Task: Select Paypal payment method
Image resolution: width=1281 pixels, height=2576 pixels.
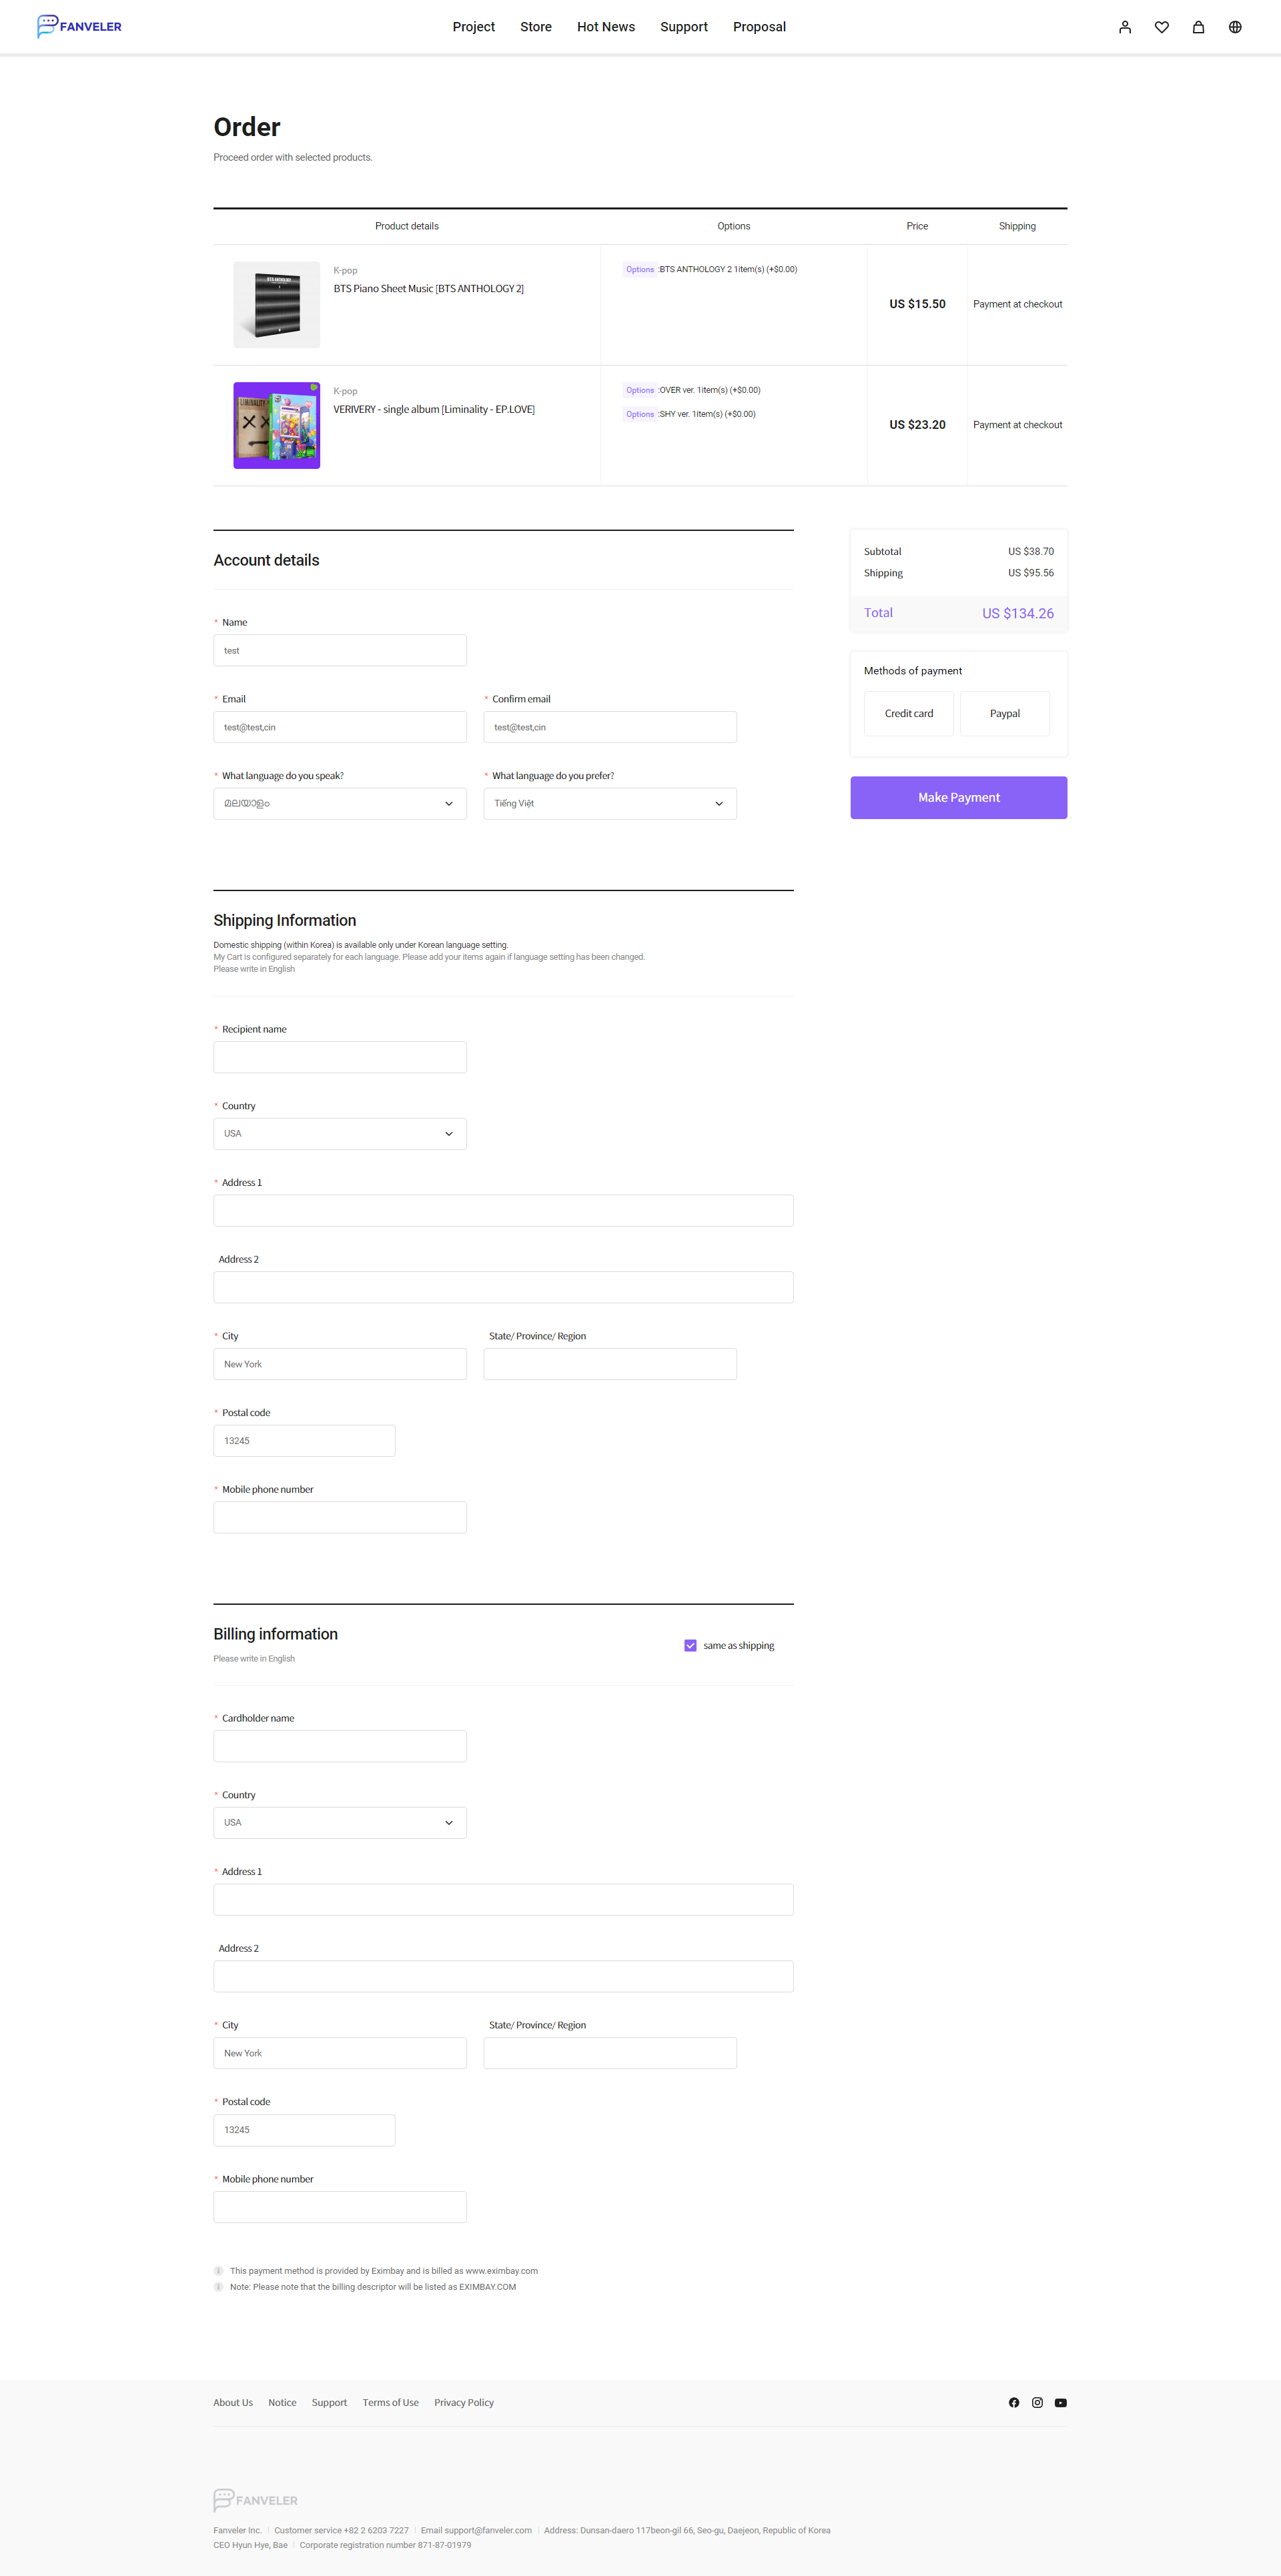Action: click(1005, 713)
